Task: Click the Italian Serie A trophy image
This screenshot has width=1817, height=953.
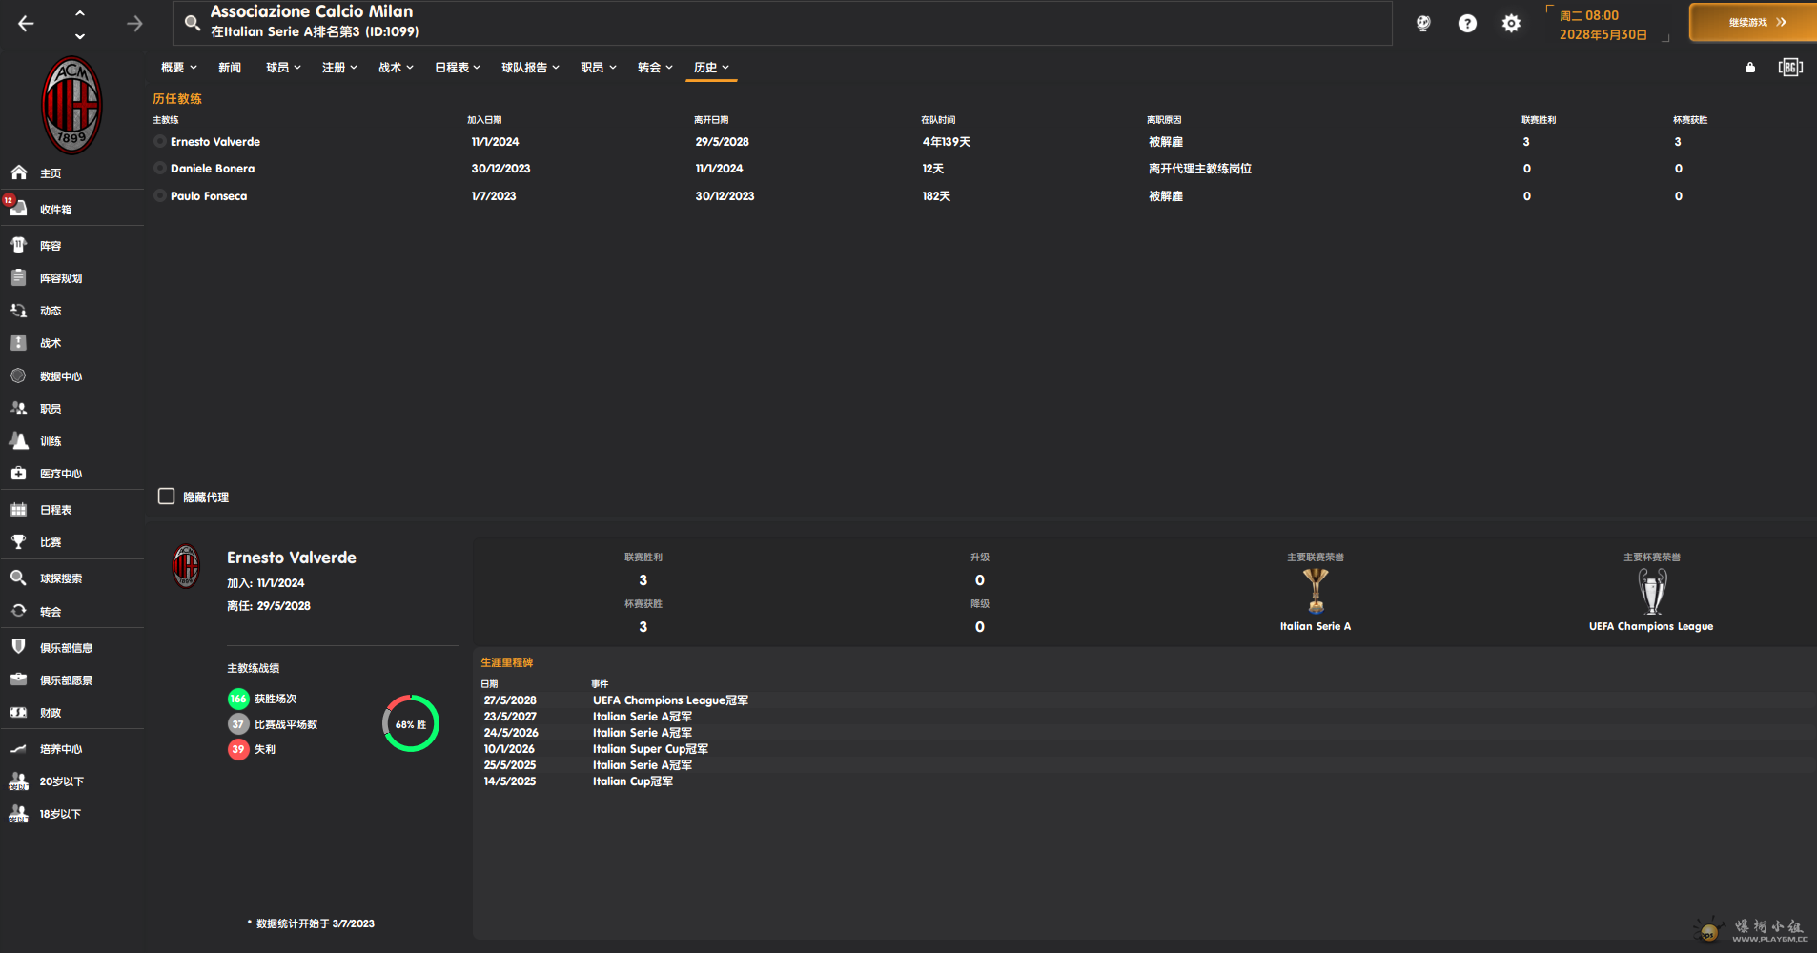Action: [x=1316, y=591]
